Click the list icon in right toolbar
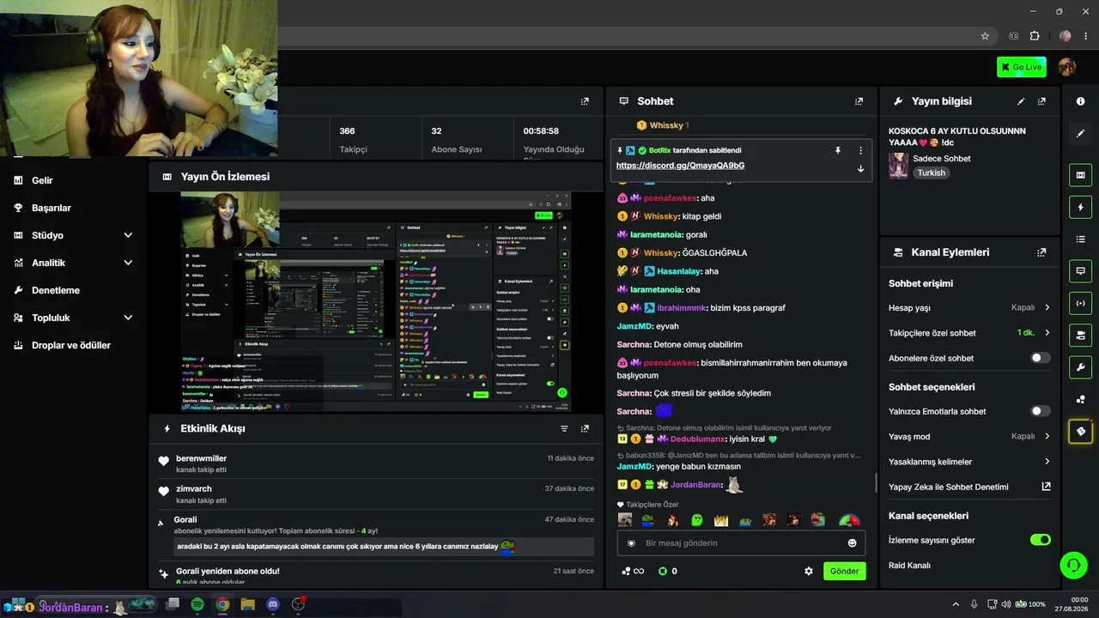 pyautogui.click(x=1080, y=239)
